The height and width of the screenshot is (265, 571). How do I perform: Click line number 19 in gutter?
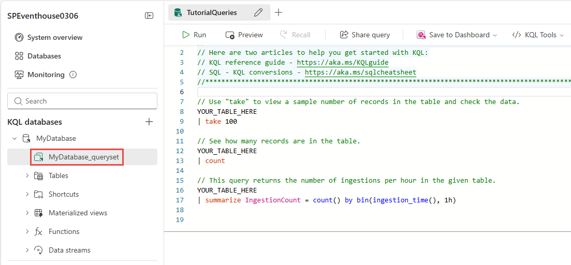tap(180, 219)
